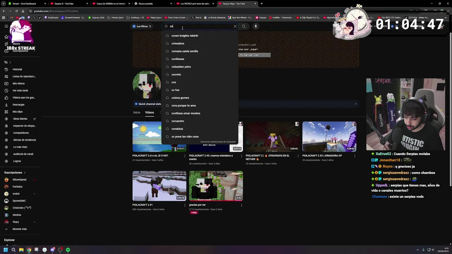Click the browser address bar URL
The image size is (452, 254).
[56, 11]
